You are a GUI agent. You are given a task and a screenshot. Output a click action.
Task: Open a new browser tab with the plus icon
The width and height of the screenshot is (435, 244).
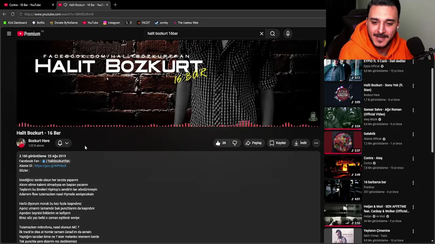click(x=115, y=5)
